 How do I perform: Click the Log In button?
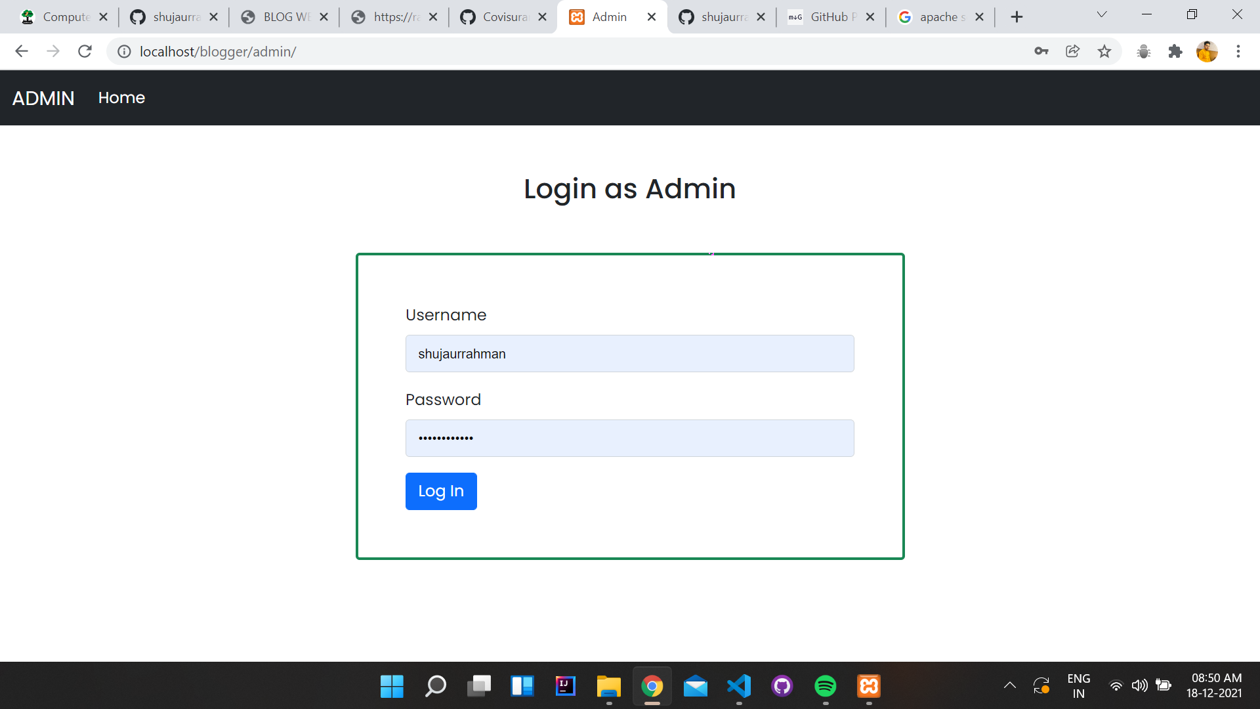tap(441, 491)
